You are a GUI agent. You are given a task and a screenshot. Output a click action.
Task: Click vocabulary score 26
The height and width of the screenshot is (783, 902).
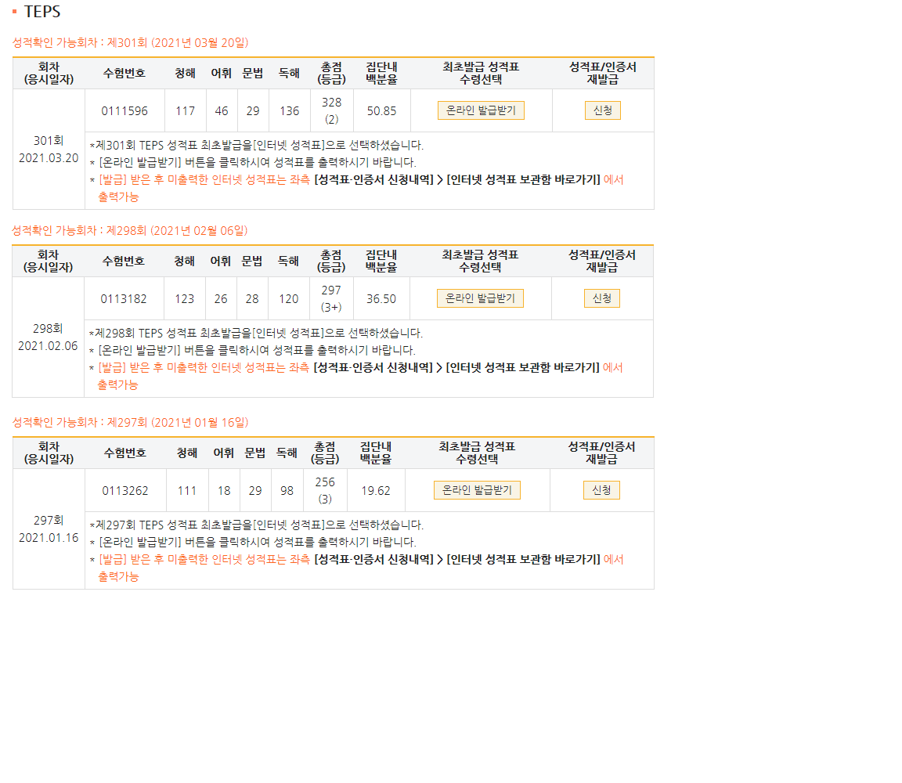pos(221,299)
